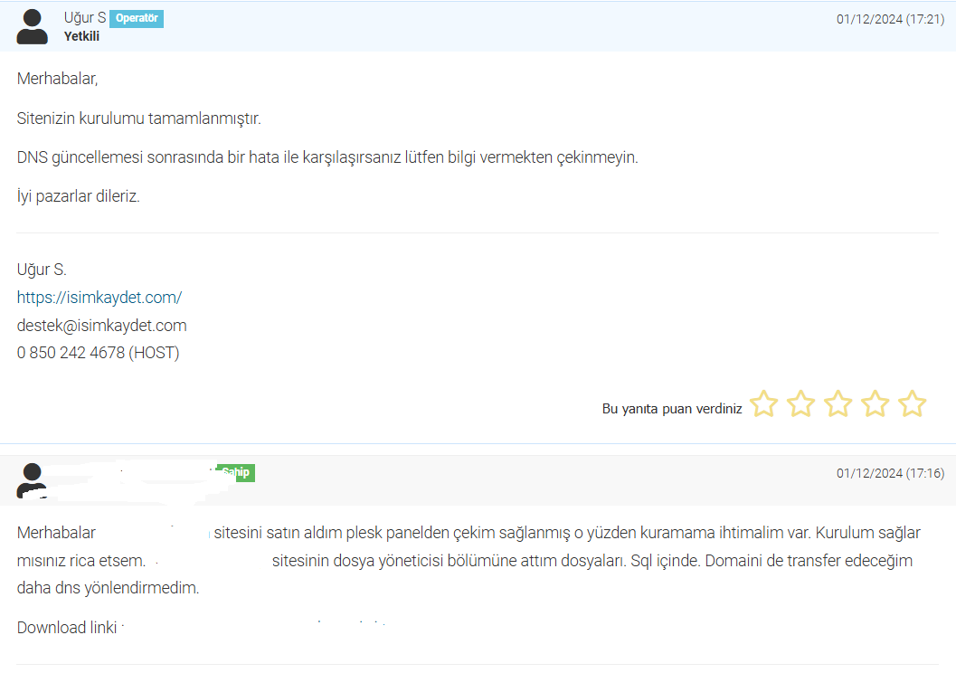
Task: Click Uğur S operator avatar icon
Action: (x=32, y=26)
